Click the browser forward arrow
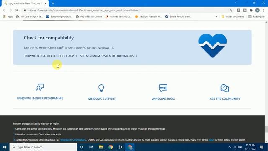This screenshot has width=268, height=151. [x=10, y=10]
